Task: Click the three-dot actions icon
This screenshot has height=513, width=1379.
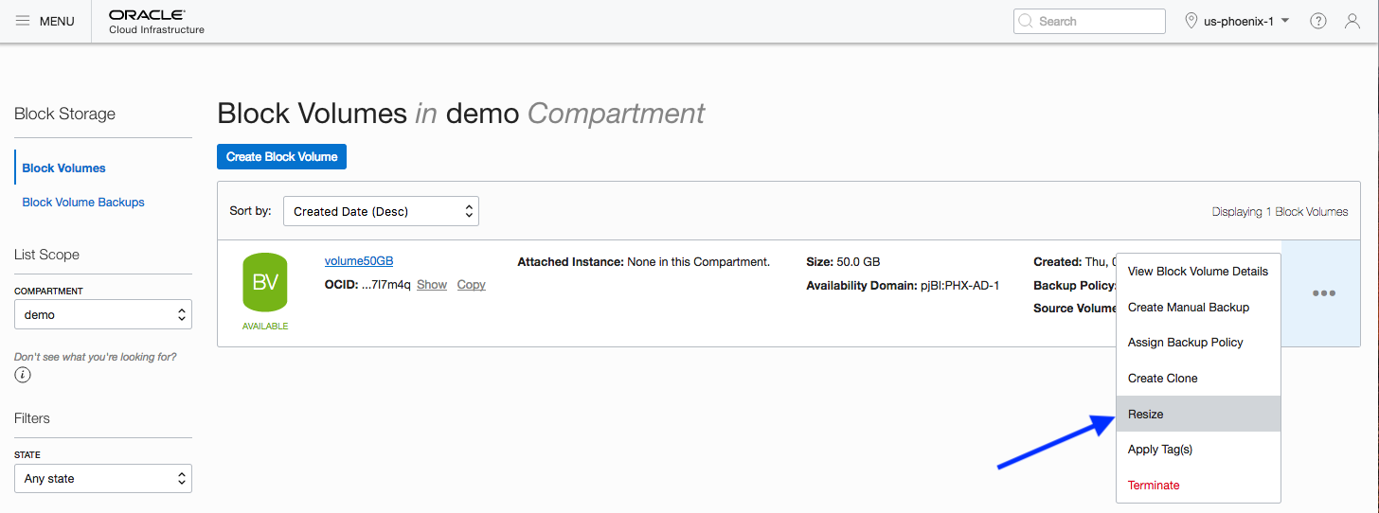Action: [x=1323, y=293]
